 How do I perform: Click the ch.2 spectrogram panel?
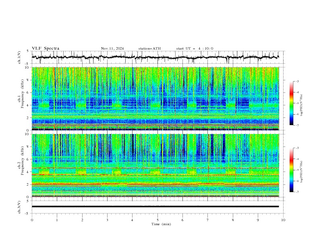point(155,165)
